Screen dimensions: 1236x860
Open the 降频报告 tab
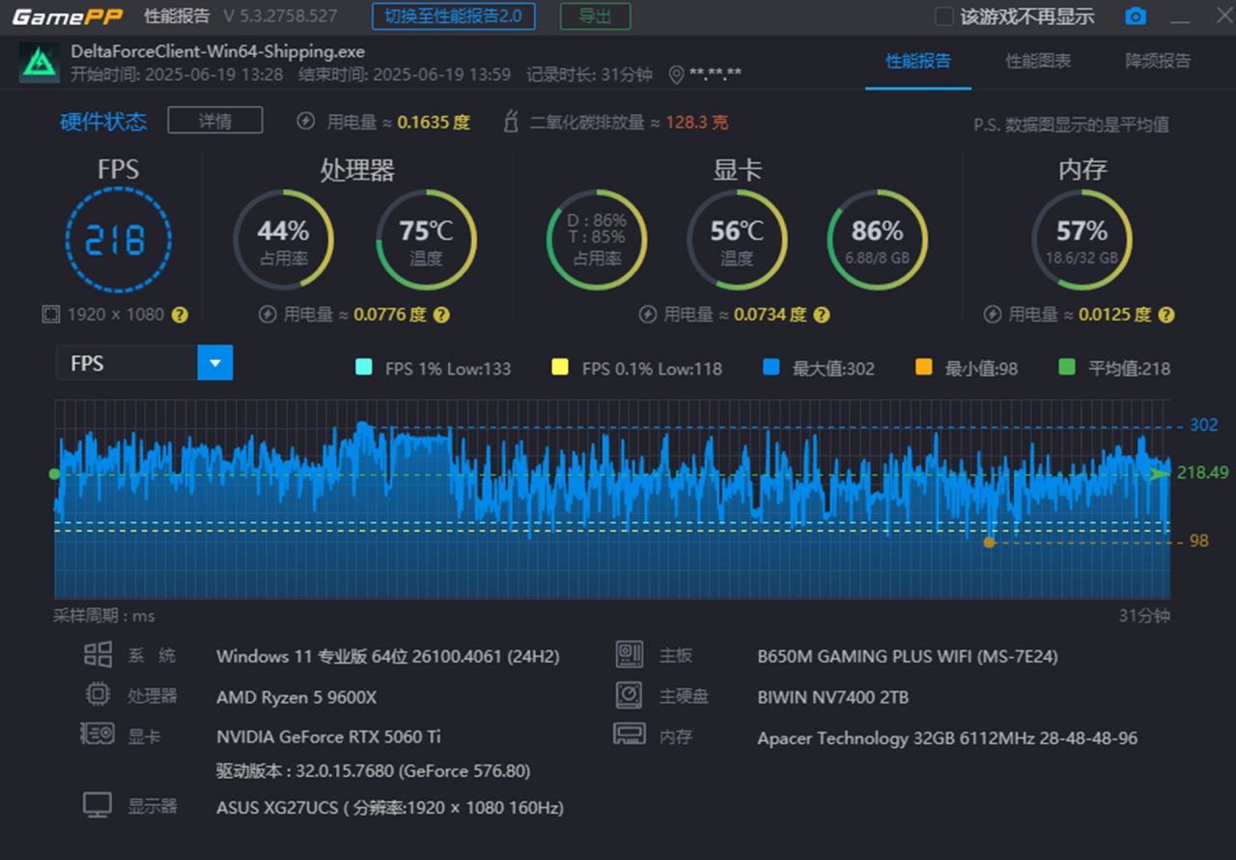[1158, 61]
